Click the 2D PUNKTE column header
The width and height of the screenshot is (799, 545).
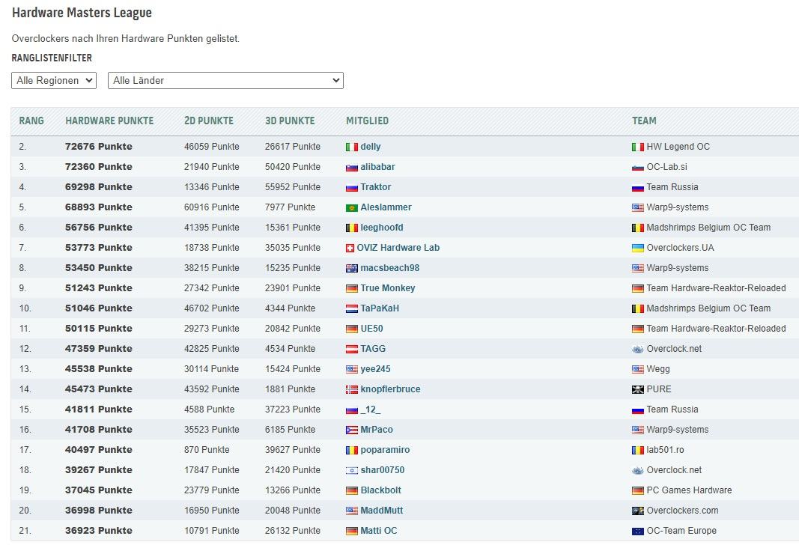(209, 121)
